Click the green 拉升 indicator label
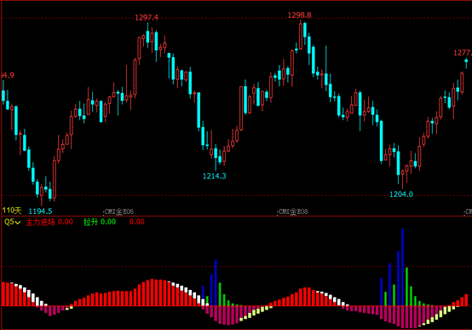The width and height of the screenshot is (472, 330). (90, 222)
